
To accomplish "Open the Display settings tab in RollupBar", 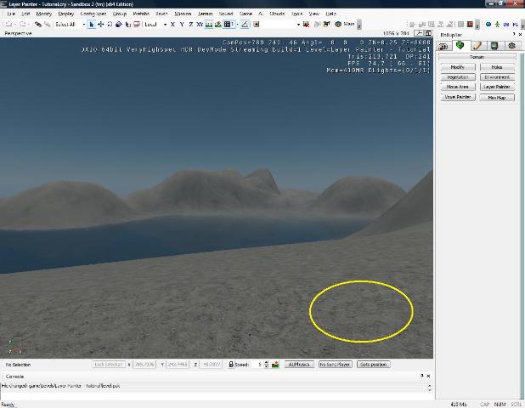I will [x=494, y=45].
